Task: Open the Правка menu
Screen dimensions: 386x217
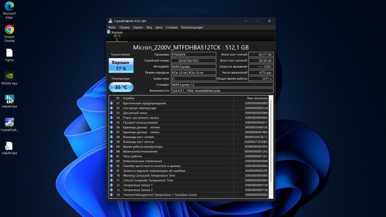Action: tap(124, 27)
